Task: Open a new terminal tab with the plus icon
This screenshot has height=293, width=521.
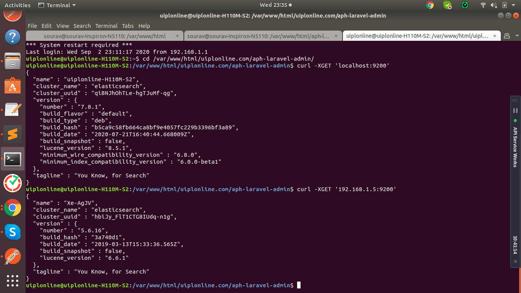Action: tap(507, 36)
